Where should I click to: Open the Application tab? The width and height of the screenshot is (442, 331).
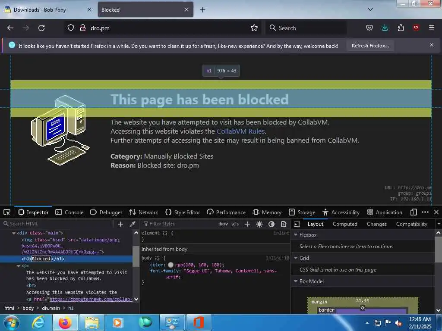pyautogui.click(x=384, y=212)
